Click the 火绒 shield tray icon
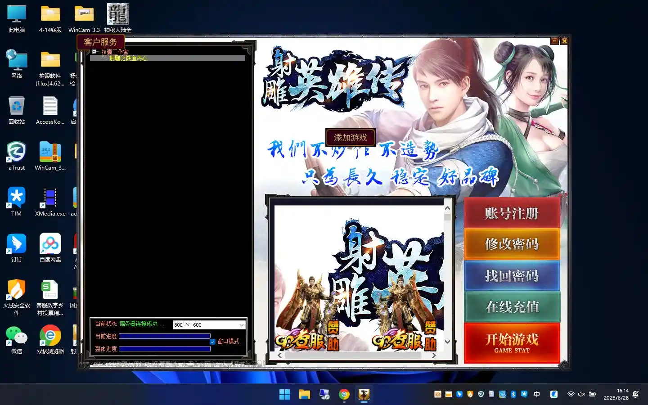 470,394
